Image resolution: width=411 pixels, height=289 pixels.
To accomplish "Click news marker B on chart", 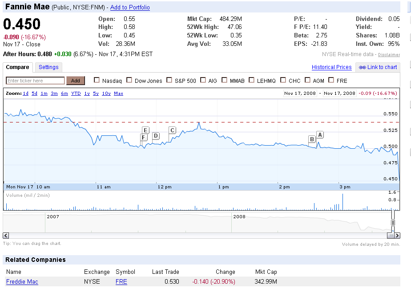I will (312, 139).
